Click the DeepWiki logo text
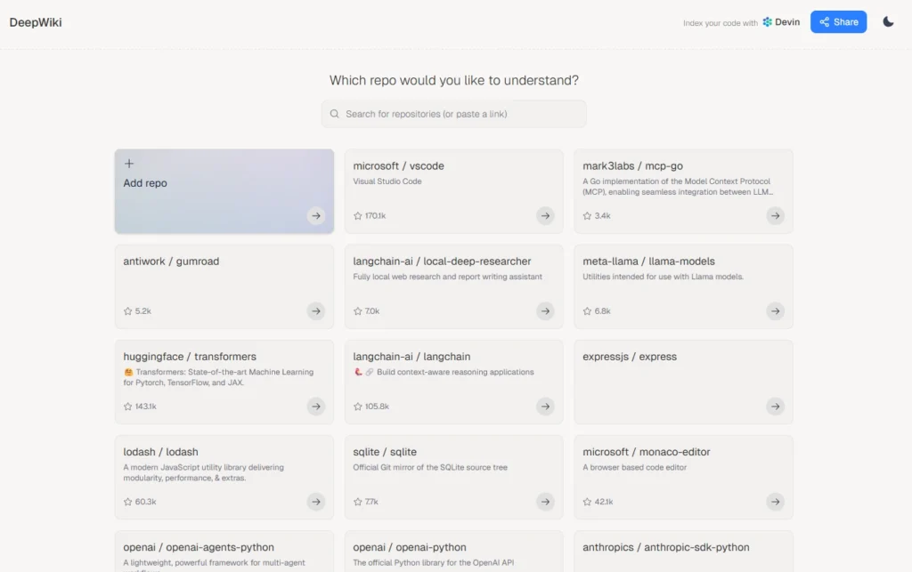The image size is (912, 572). [36, 22]
